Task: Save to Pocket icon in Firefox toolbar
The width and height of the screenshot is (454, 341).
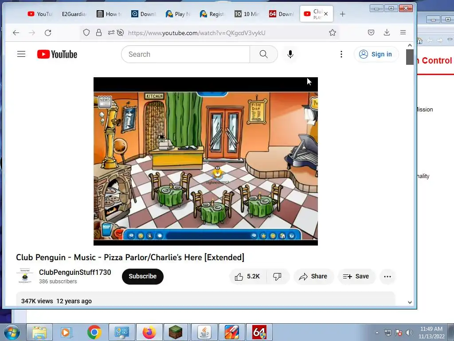Action: (x=371, y=32)
